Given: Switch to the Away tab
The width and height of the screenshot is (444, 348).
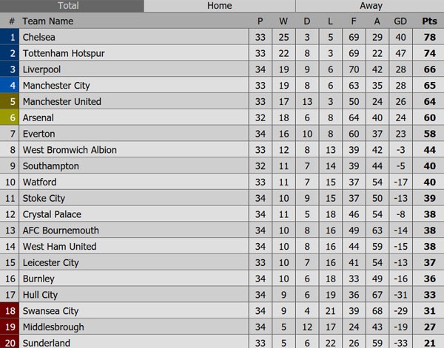Looking at the screenshot, I should tap(371, 6).
